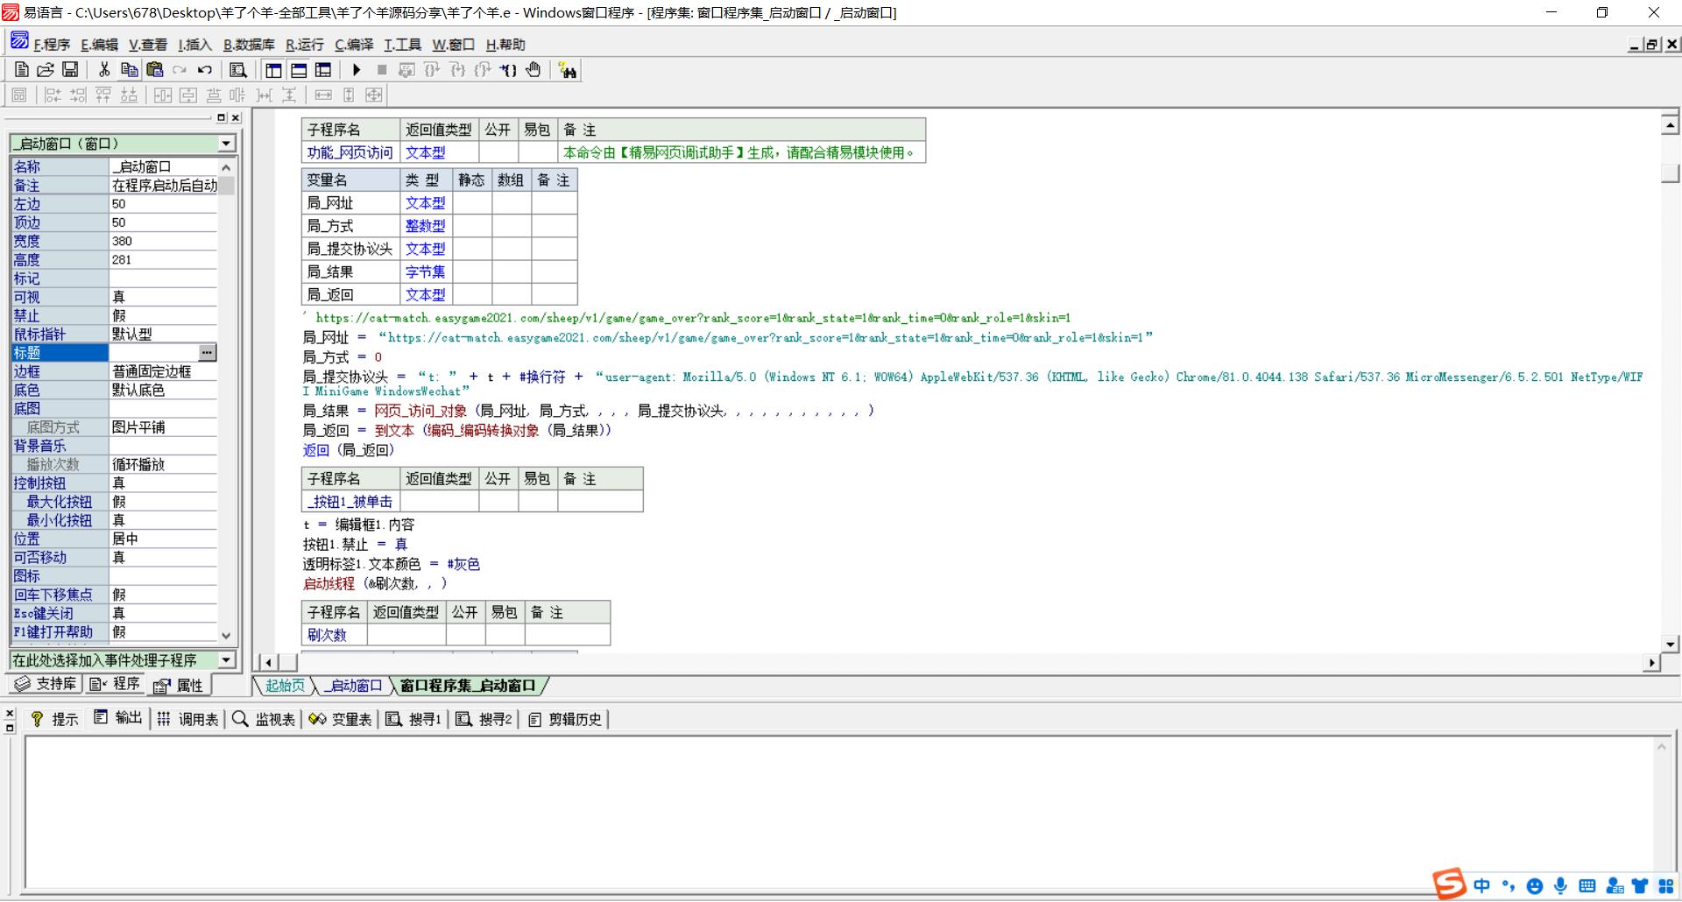1682x902 pixels.
Task: Open the C.编译 menu
Action: click(354, 45)
